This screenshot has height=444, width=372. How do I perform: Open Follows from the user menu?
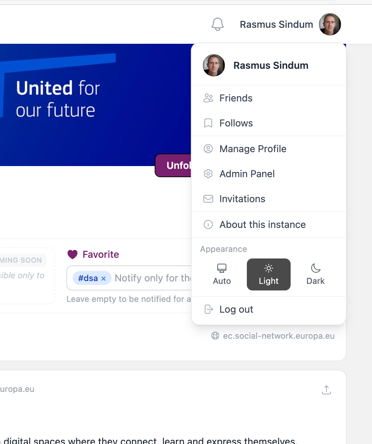pyautogui.click(x=236, y=123)
